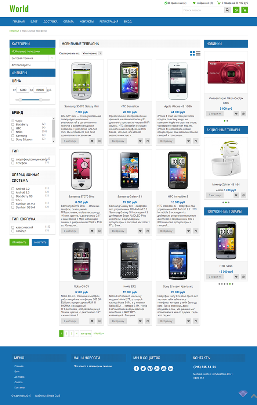Add HTC Sensation to favorites heart icon
Screen dimensions: 257x405
[140, 141]
